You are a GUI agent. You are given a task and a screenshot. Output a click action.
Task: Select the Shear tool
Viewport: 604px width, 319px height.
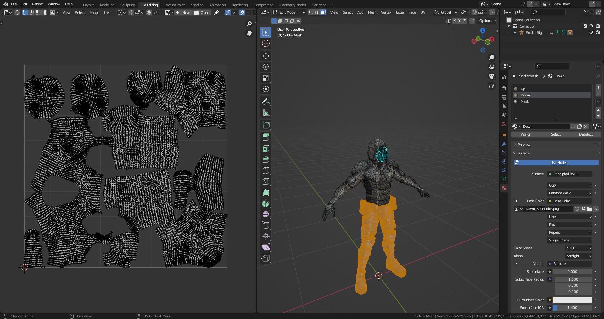coord(266,247)
